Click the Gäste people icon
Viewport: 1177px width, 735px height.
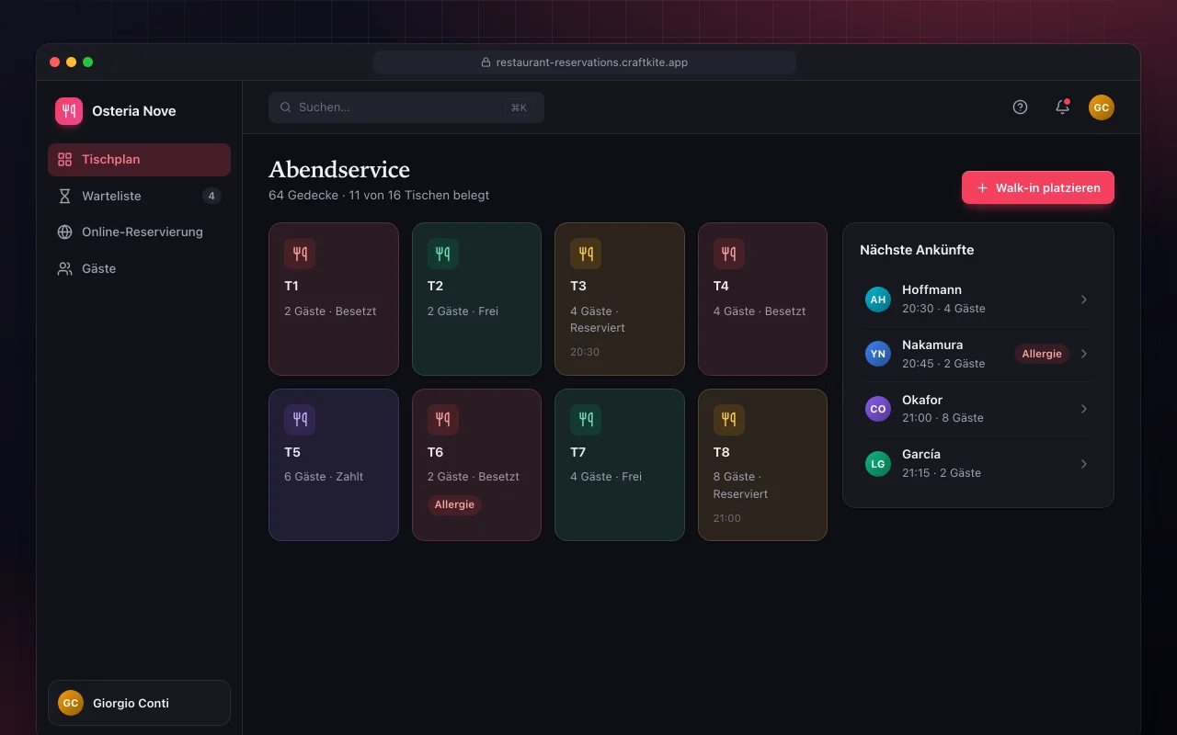pyautogui.click(x=64, y=268)
